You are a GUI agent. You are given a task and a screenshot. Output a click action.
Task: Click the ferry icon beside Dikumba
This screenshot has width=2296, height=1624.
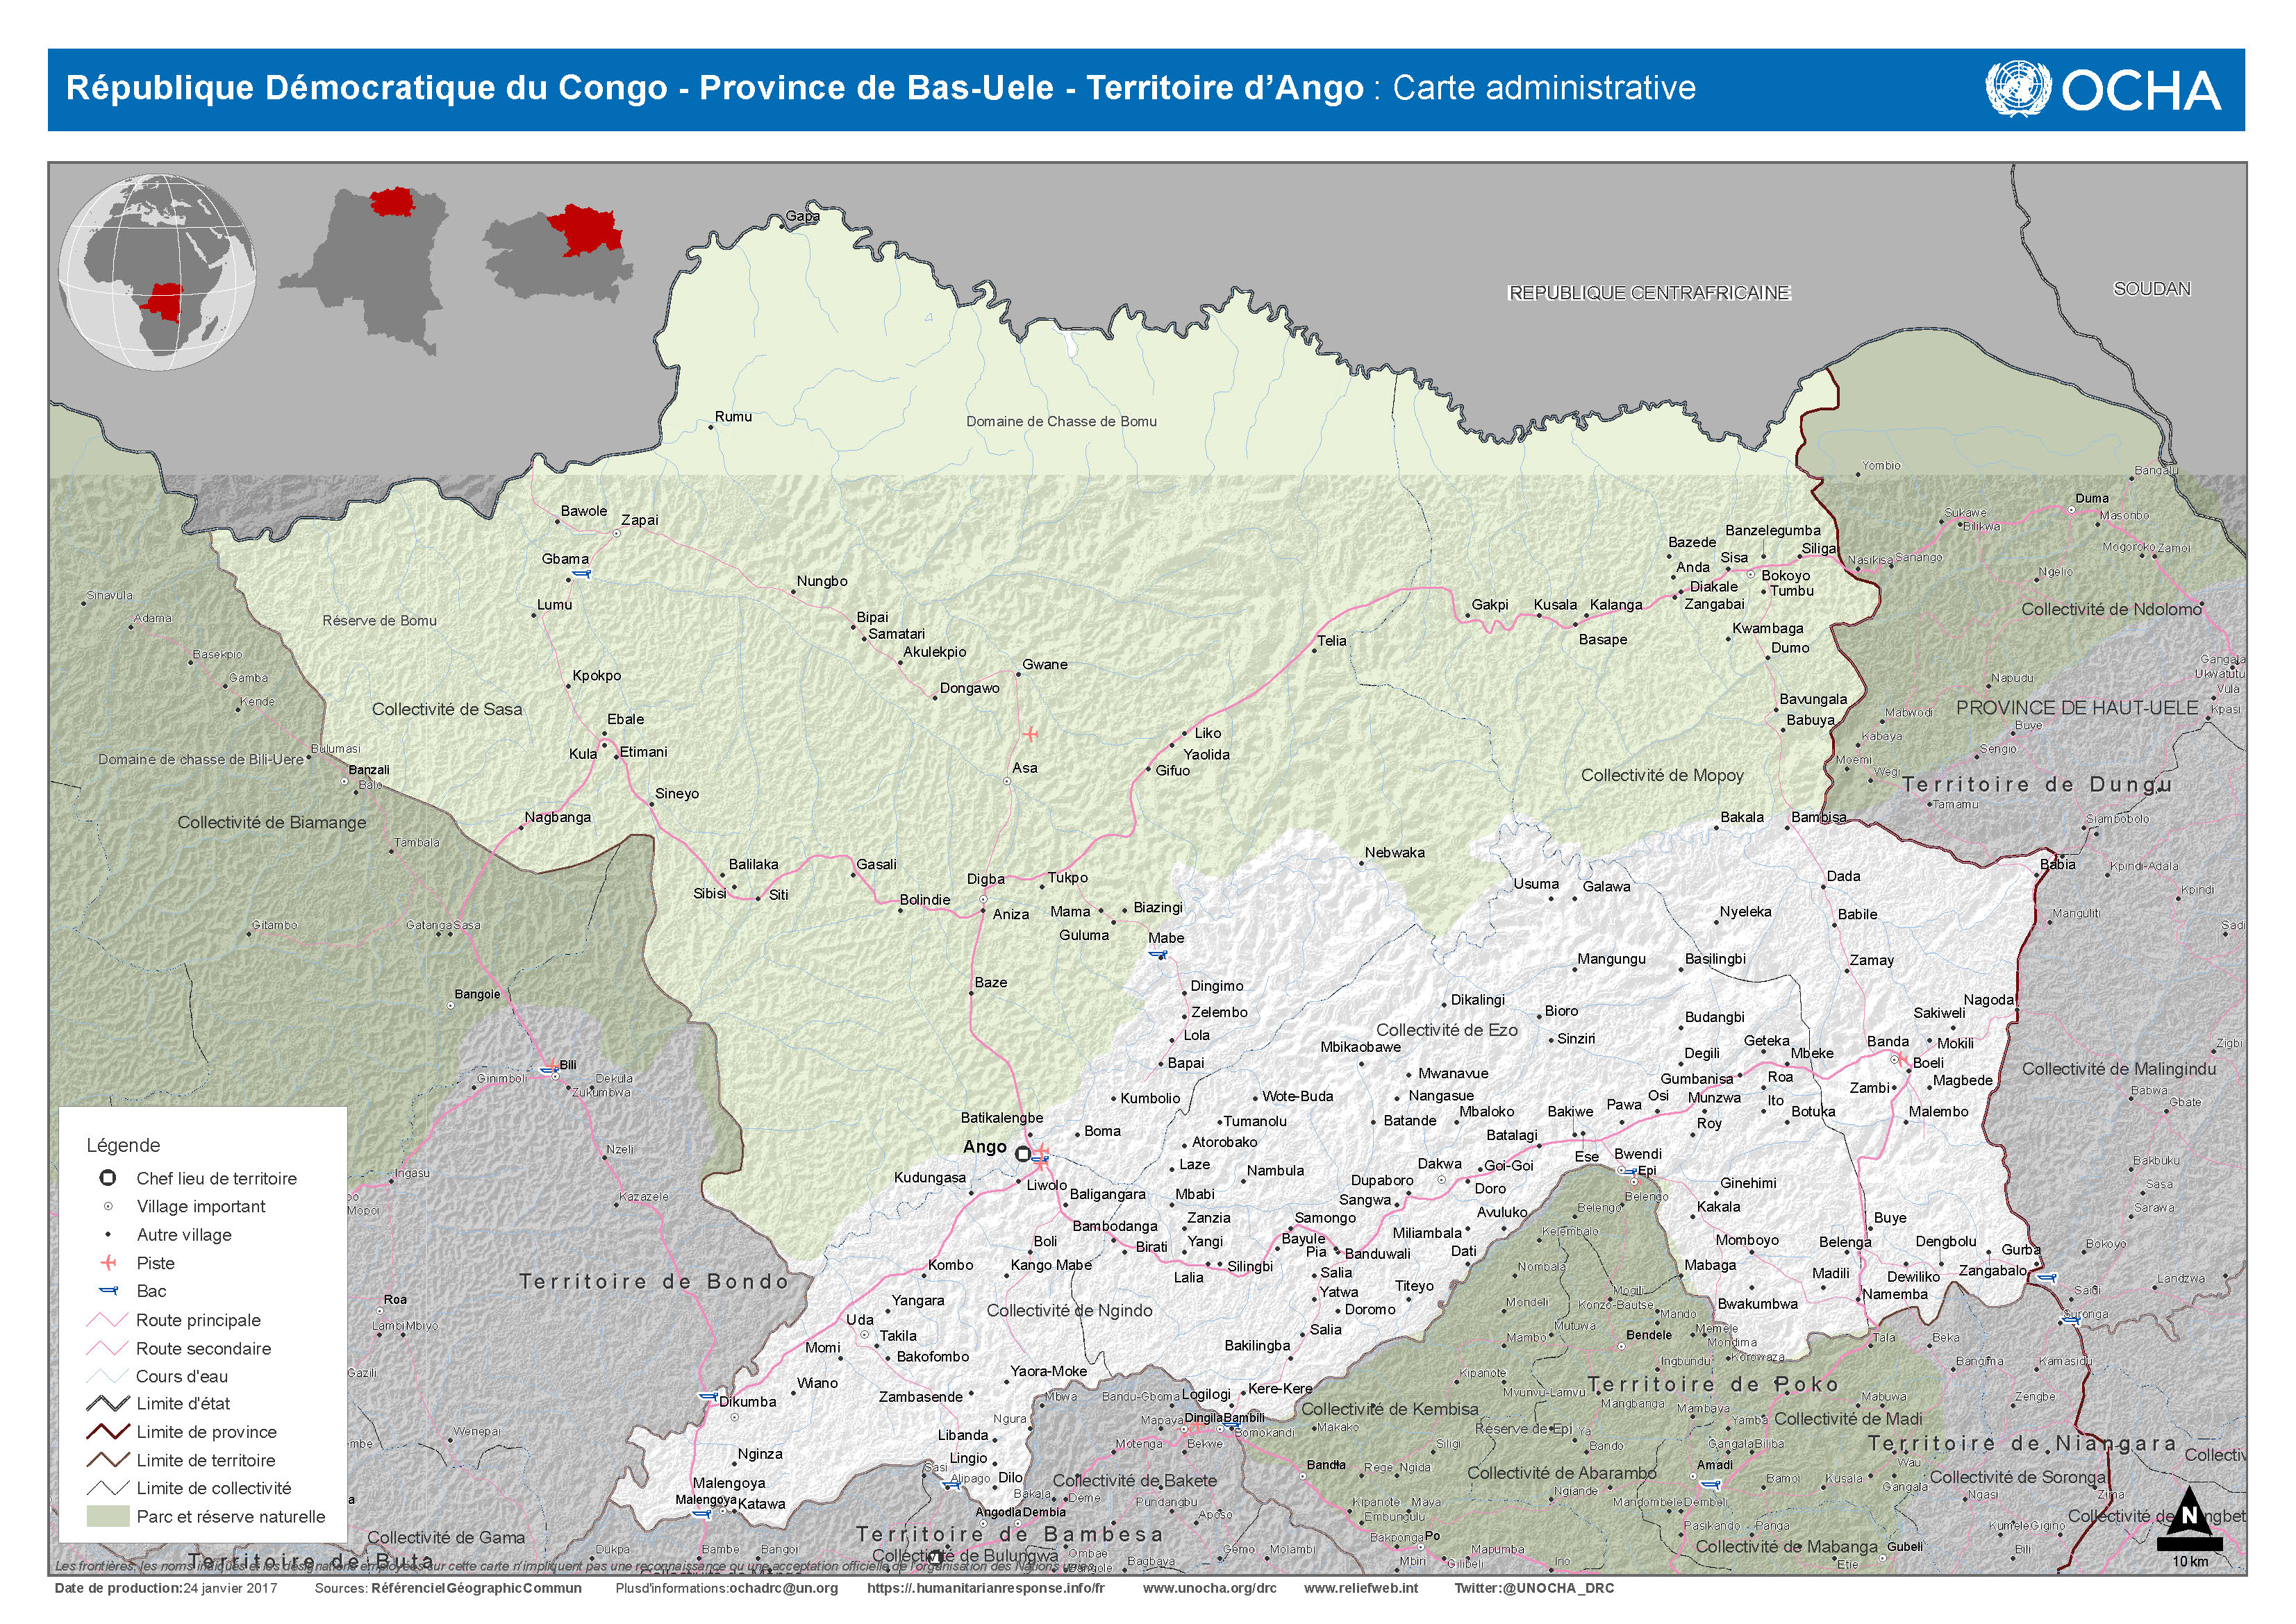coord(708,1396)
